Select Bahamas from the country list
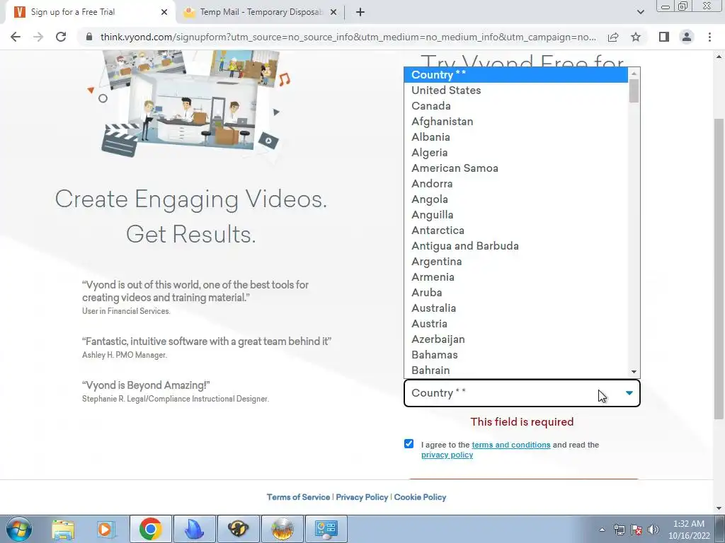 pos(516,355)
